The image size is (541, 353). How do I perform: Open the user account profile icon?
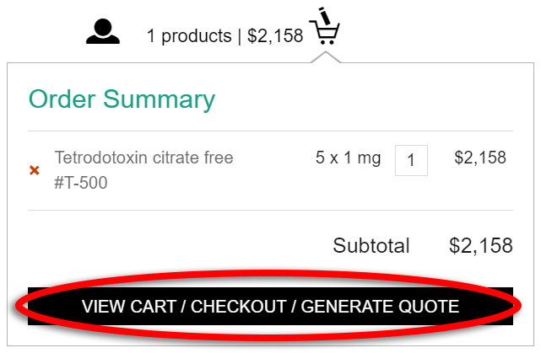pyautogui.click(x=103, y=31)
